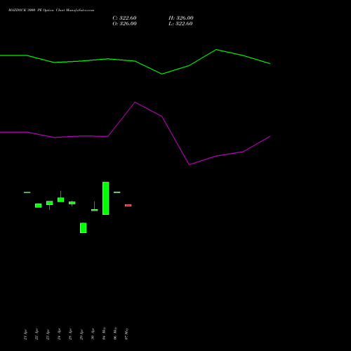Image resolution: width=351 pixels, height=351 pixels.
Task: Click the peak of the purple indicator line
Action: pyautogui.click(x=135, y=102)
